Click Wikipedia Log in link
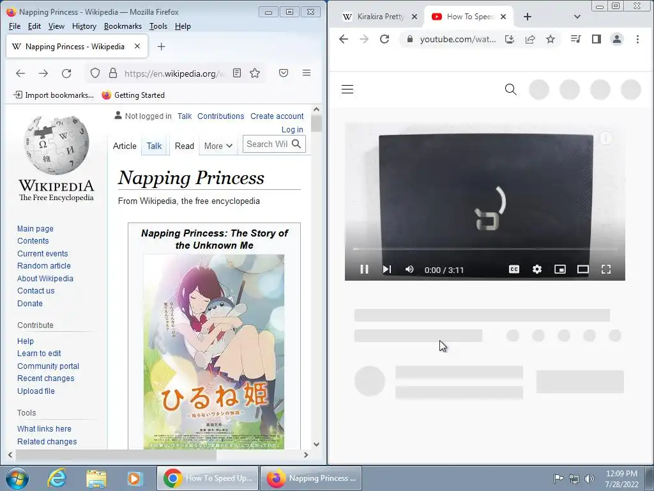The image size is (654, 491). tap(292, 129)
